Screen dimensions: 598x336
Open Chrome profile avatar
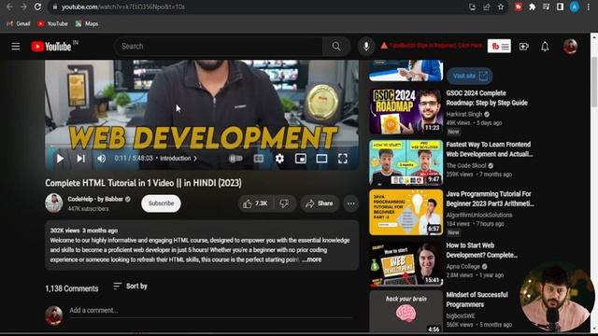click(x=575, y=7)
